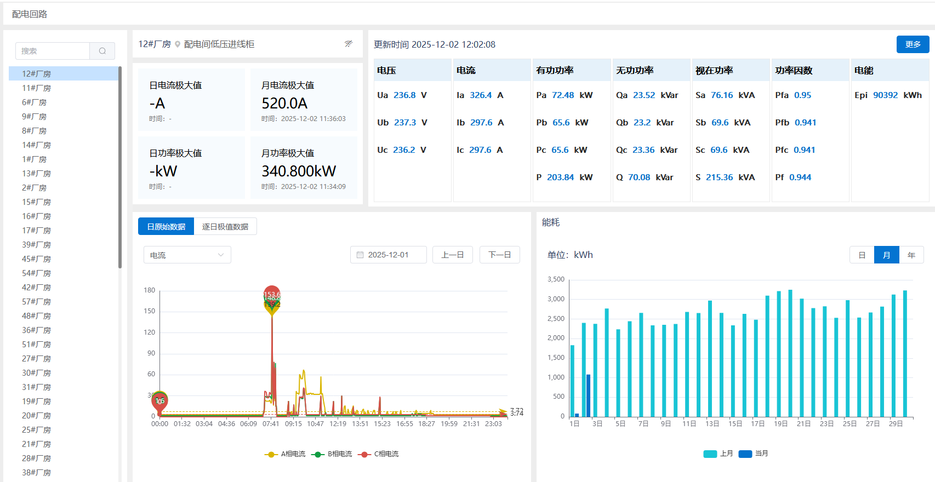This screenshot has height=482, width=935.
Task: Click the 更多 button
Action: [913, 44]
